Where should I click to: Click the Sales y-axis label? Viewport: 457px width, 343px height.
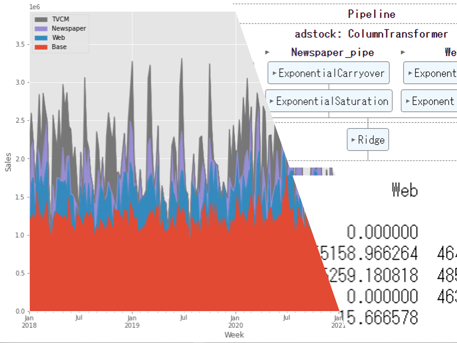8,162
